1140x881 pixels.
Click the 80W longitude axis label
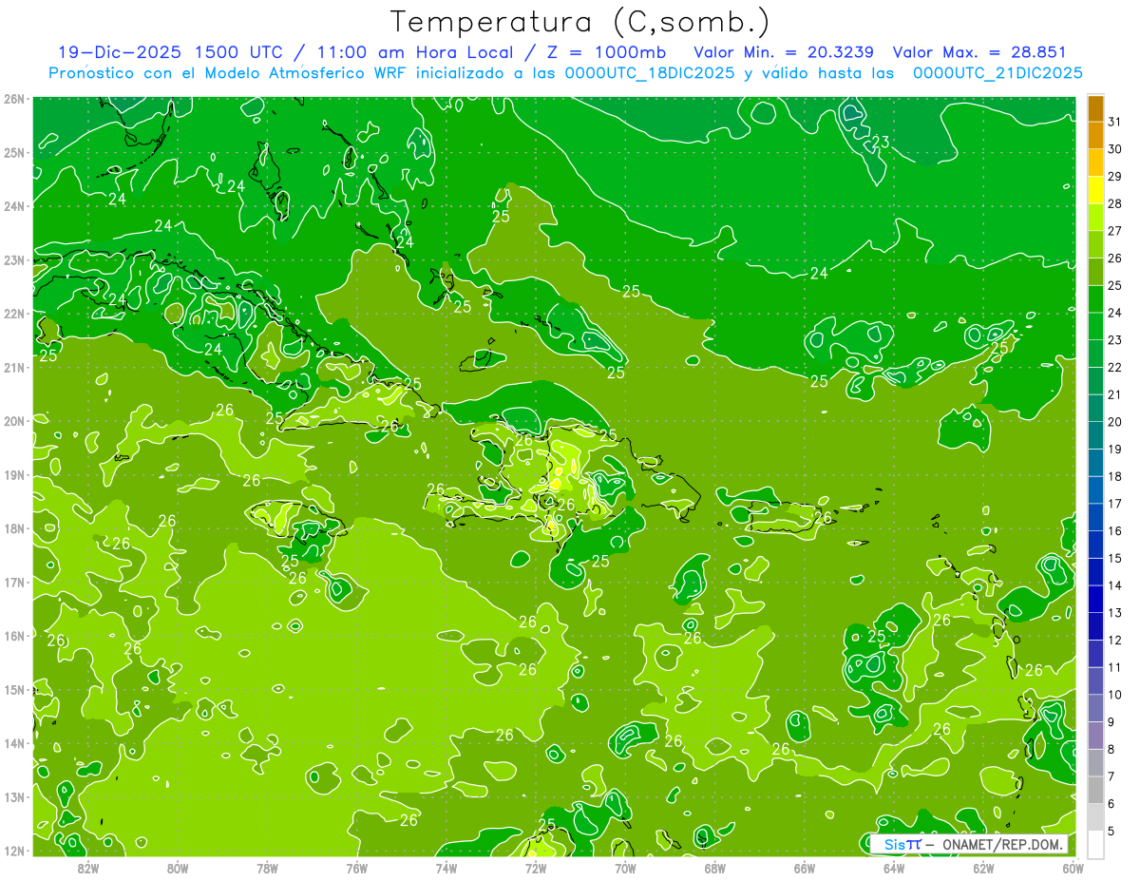178,868
